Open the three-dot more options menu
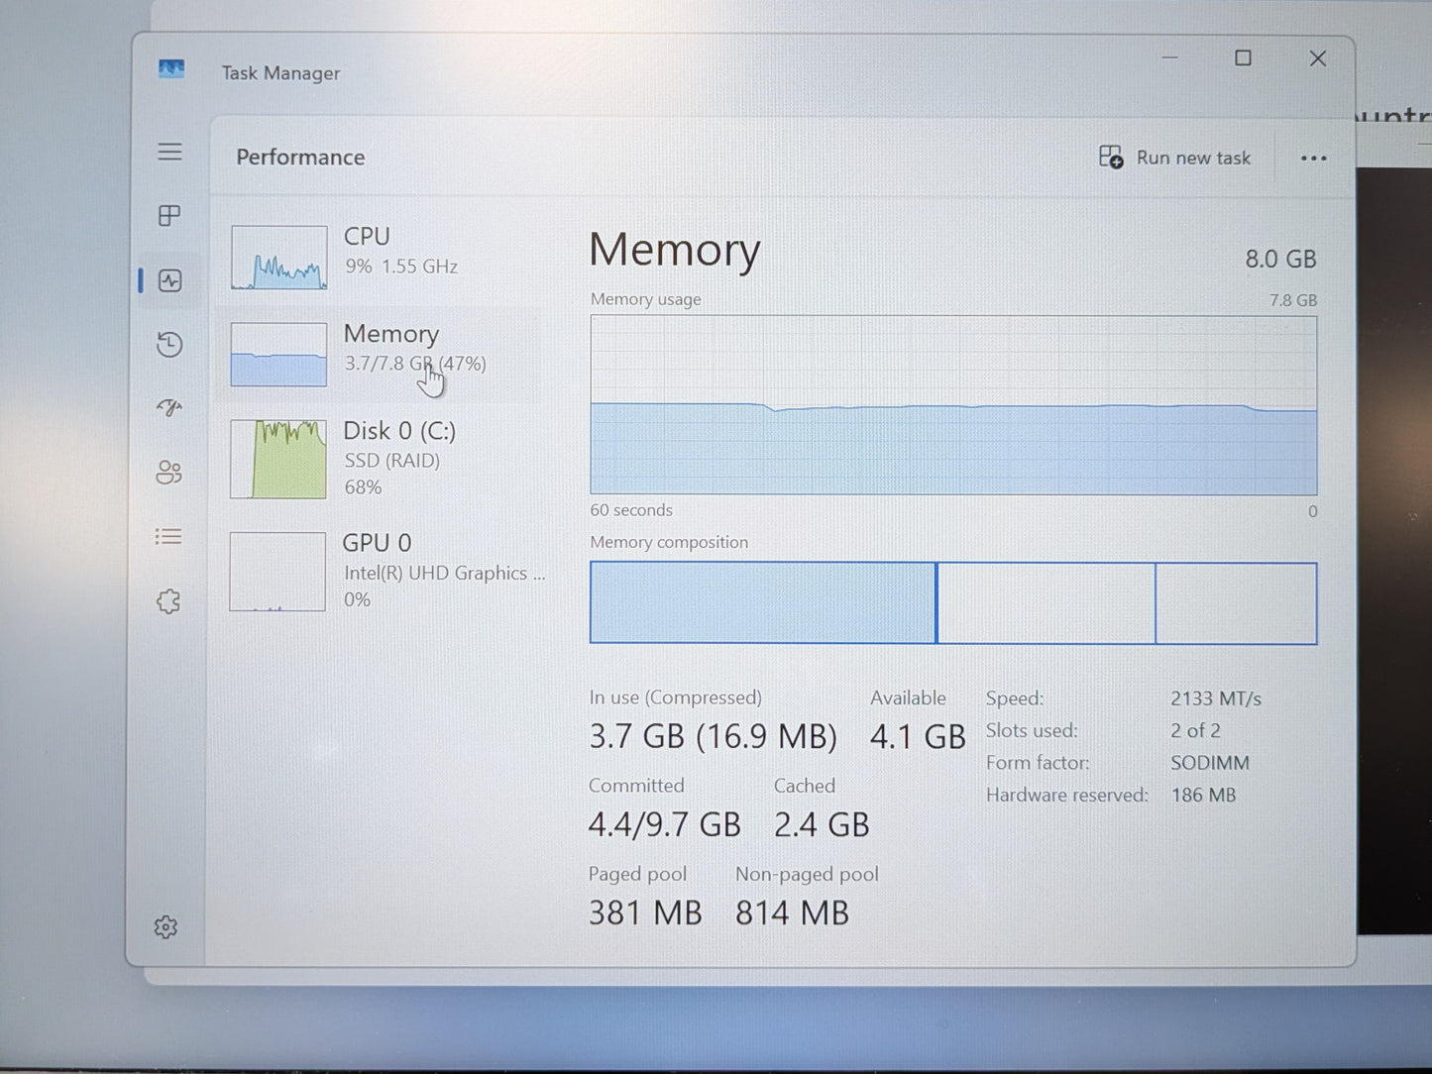This screenshot has width=1432, height=1074. click(x=1313, y=159)
